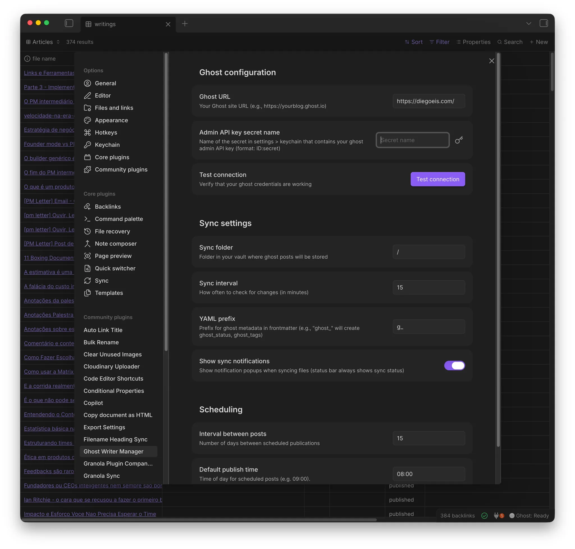Select Sync plugin options
Image resolution: width=575 pixels, height=549 pixels.
pyautogui.click(x=118, y=281)
